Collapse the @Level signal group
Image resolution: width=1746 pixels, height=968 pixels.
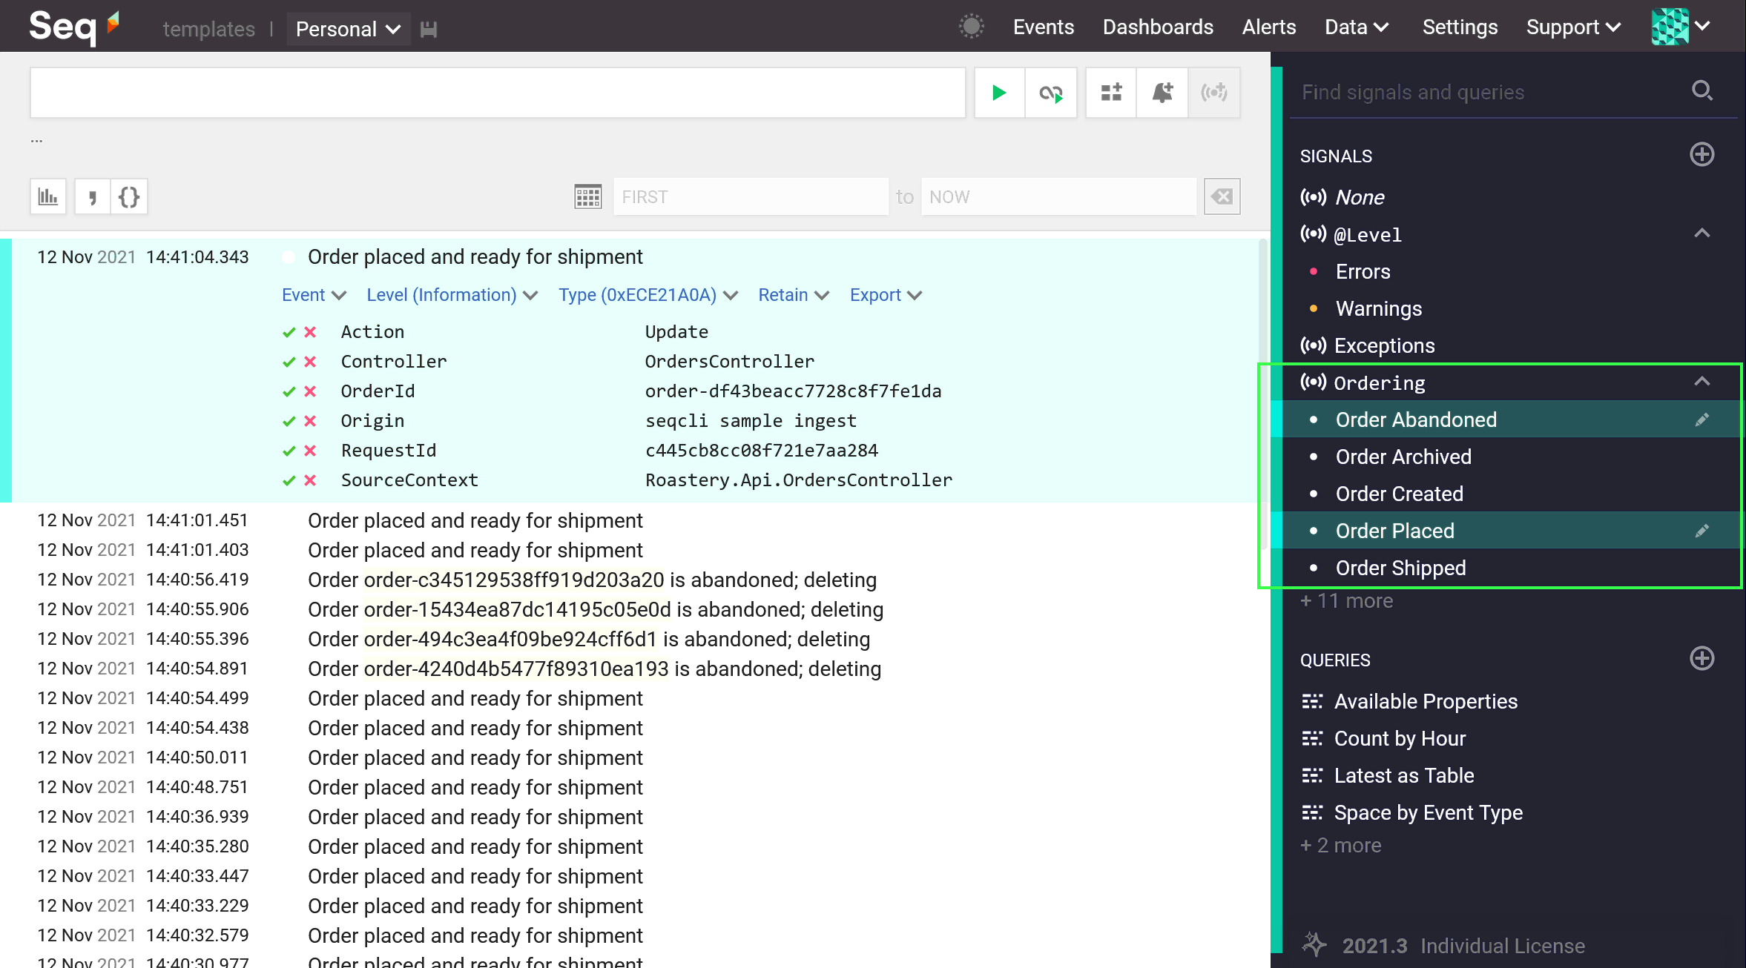tap(1701, 233)
